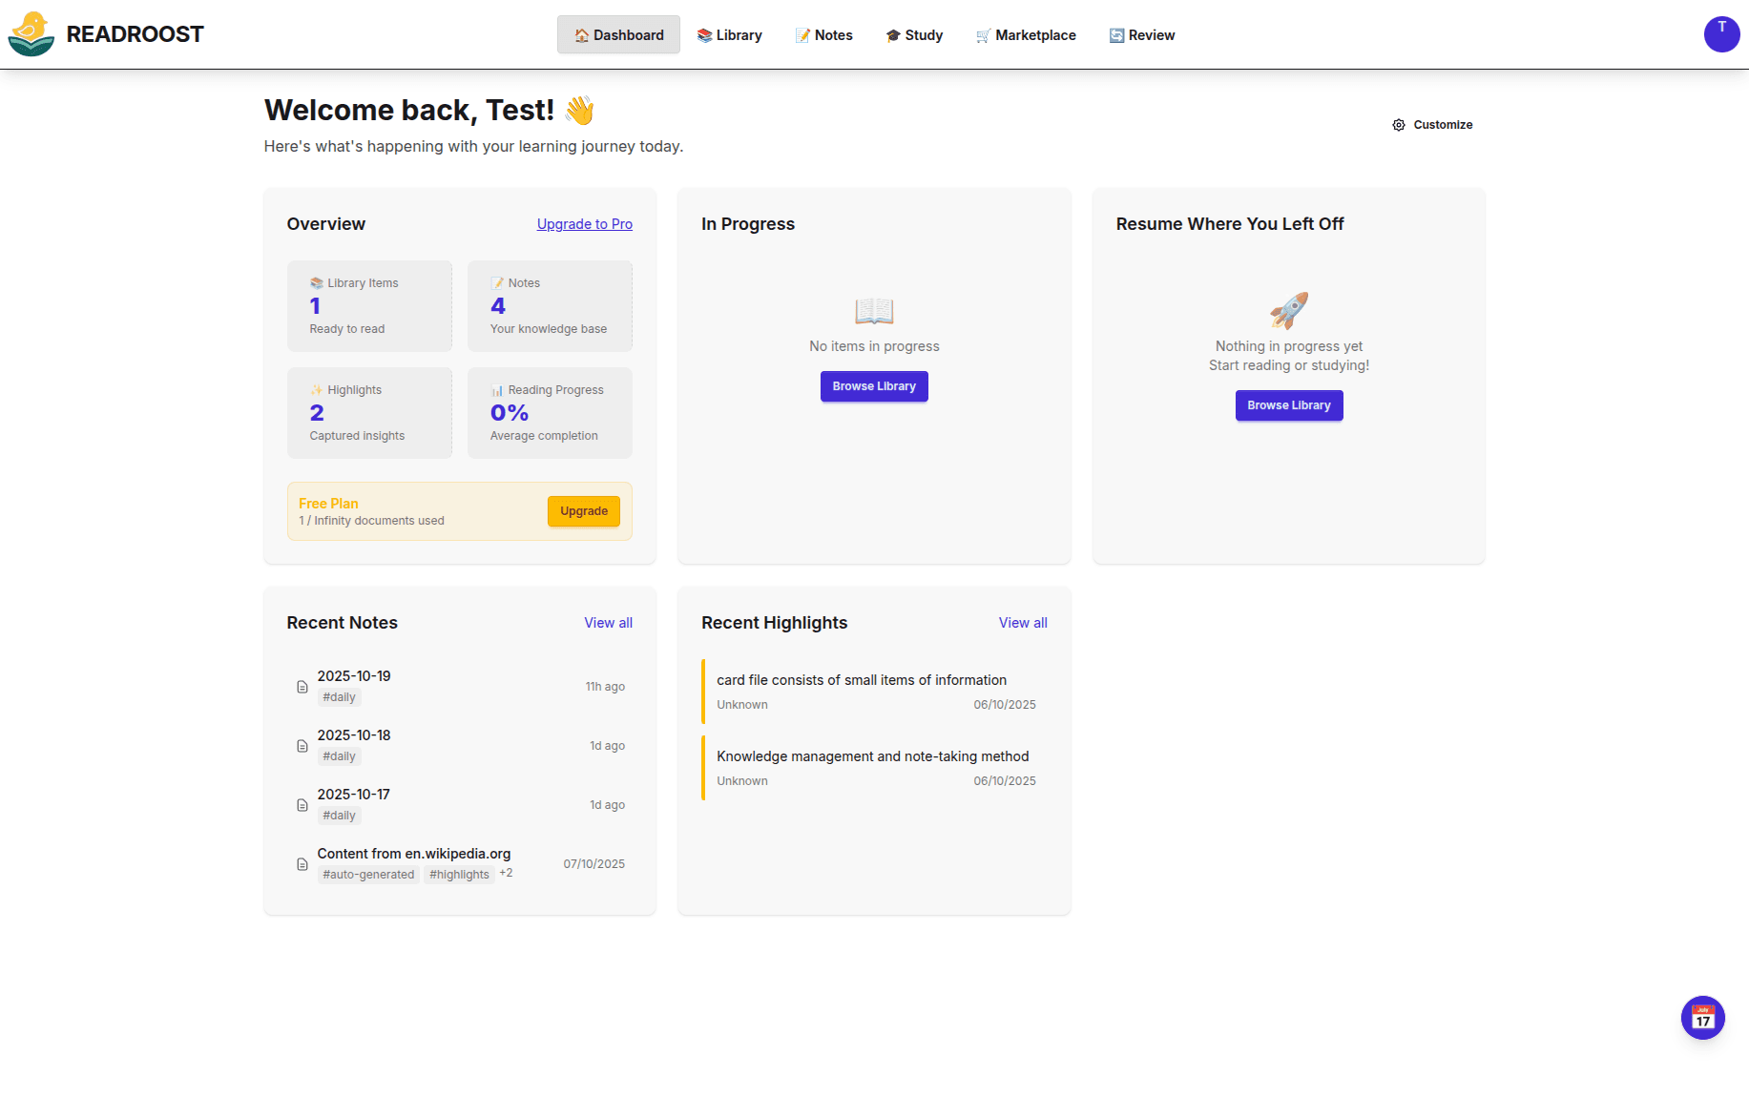Click Browse Library in In Progress panel
1749x1117 pixels.
[x=873, y=386]
